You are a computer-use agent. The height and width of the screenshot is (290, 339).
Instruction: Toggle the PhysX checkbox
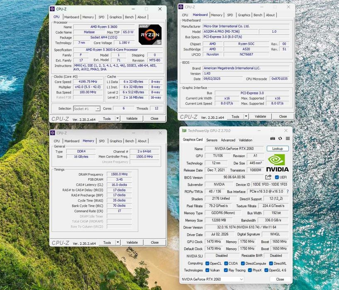pos(250,270)
